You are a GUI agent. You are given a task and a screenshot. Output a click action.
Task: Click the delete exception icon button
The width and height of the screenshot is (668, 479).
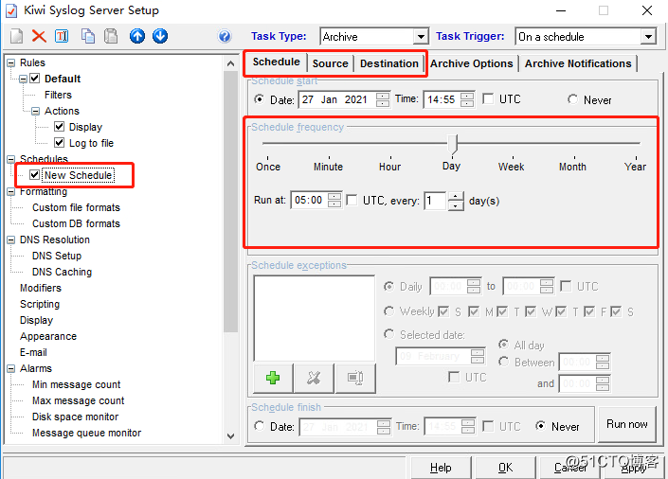[x=314, y=378]
